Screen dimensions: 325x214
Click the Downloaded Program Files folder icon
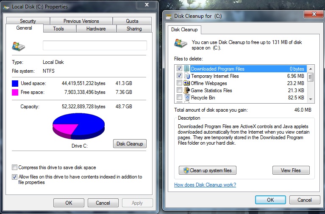click(186, 69)
